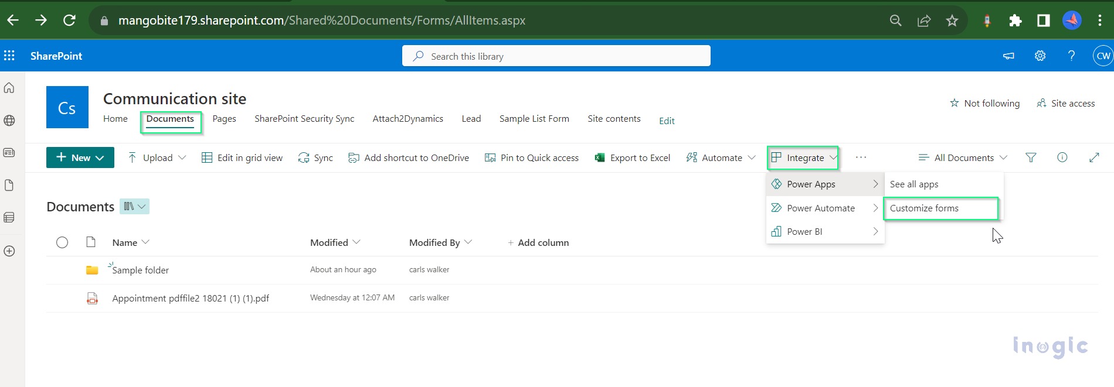
Task: Open SharePoint settings gear
Action: click(x=1040, y=56)
